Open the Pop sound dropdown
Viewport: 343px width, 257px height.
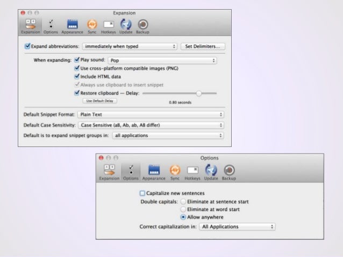[x=162, y=61]
